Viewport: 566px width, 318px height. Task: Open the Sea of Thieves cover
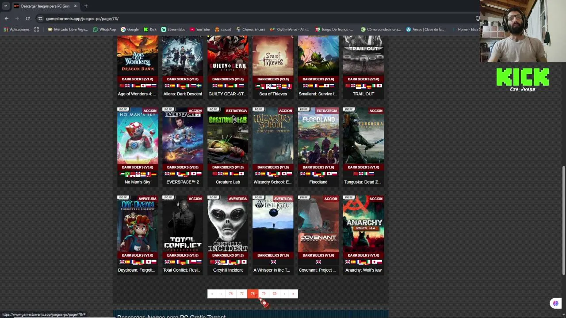[x=273, y=56]
